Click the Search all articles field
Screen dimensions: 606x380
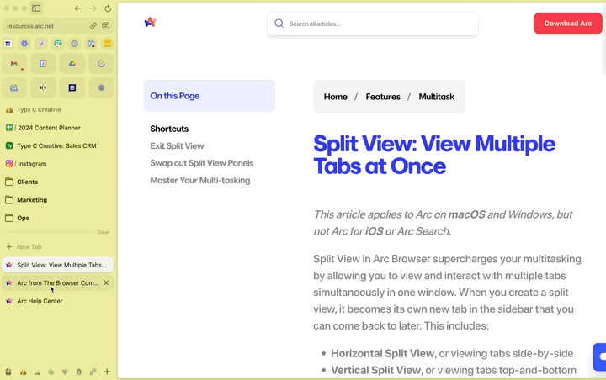coord(379,24)
